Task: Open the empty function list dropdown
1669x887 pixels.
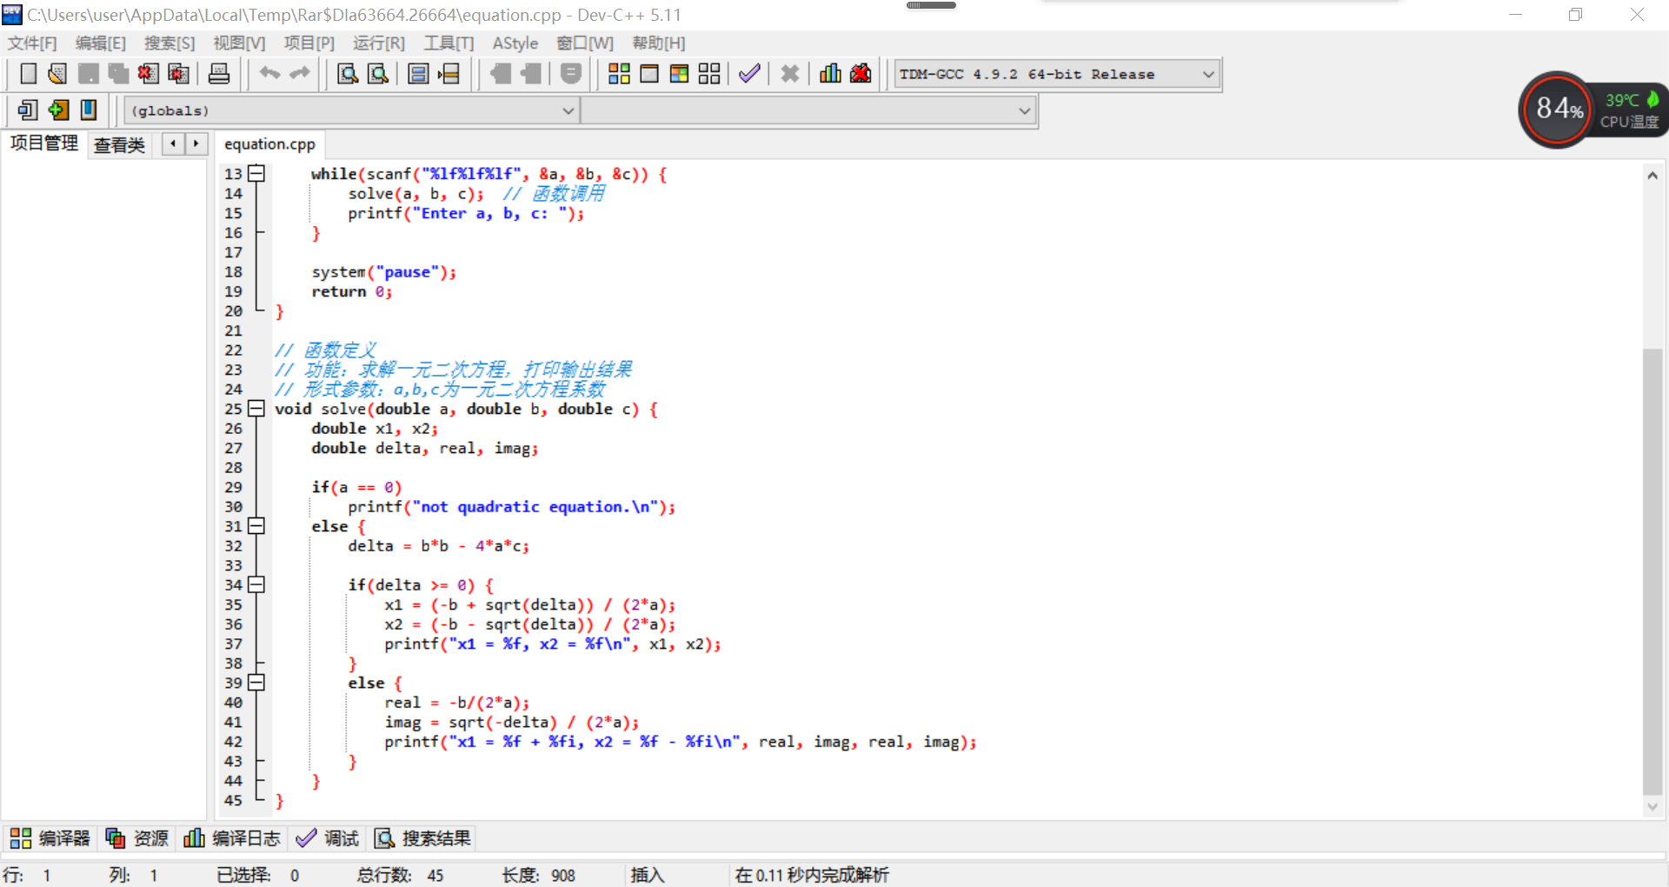Action: coord(808,110)
